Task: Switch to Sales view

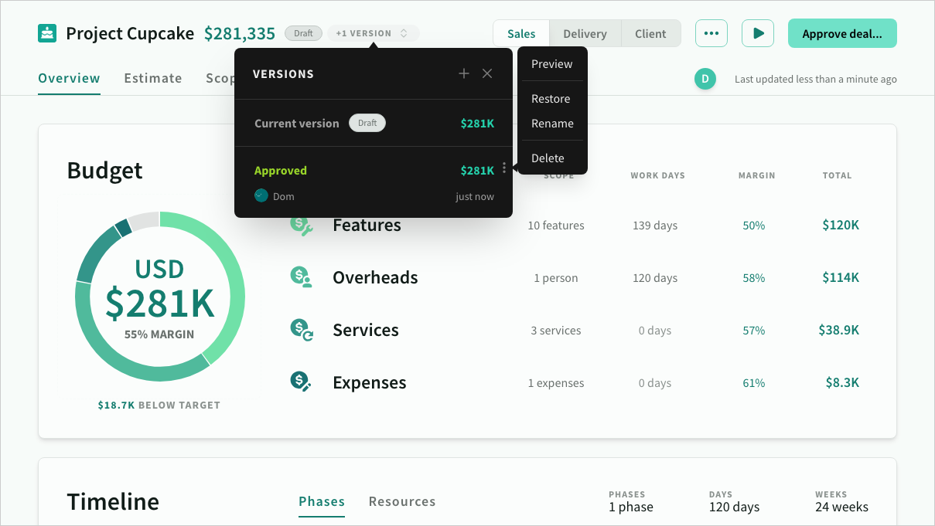Action: 521,33
